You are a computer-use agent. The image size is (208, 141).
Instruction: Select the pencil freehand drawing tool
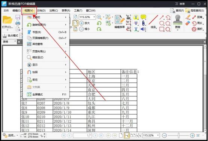[188, 17]
